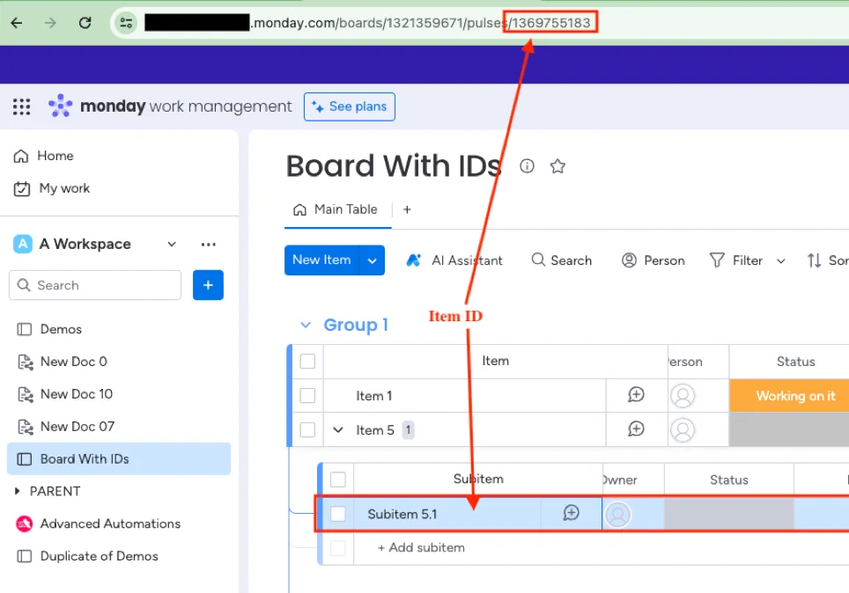Tick the Subitem header checkbox

pyautogui.click(x=338, y=480)
